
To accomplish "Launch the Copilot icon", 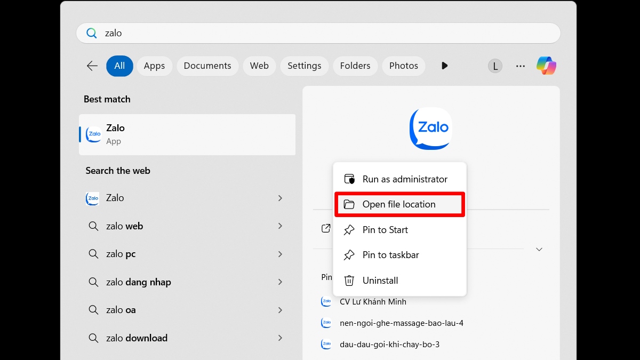I will (x=546, y=66).
